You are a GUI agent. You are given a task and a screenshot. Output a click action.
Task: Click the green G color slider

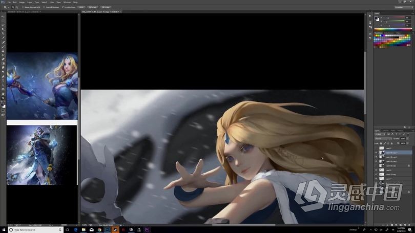(394, 22)
